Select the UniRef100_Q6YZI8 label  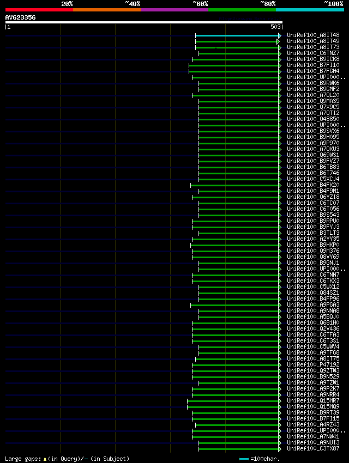coord(313,197)
